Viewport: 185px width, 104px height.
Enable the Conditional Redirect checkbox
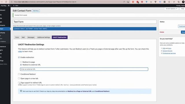19,74
